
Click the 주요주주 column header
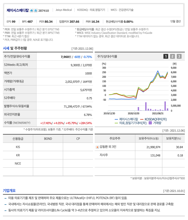click(115, 138)
